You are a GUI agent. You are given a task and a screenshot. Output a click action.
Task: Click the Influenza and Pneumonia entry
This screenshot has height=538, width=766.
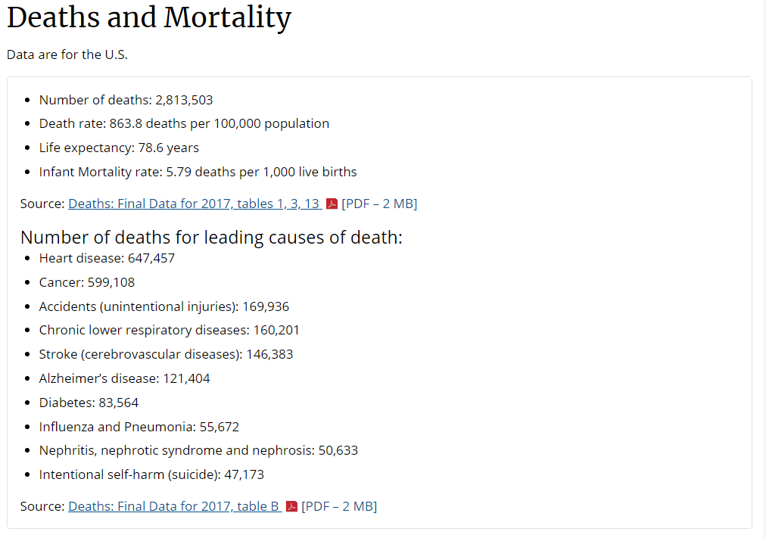tap(139, 427)
